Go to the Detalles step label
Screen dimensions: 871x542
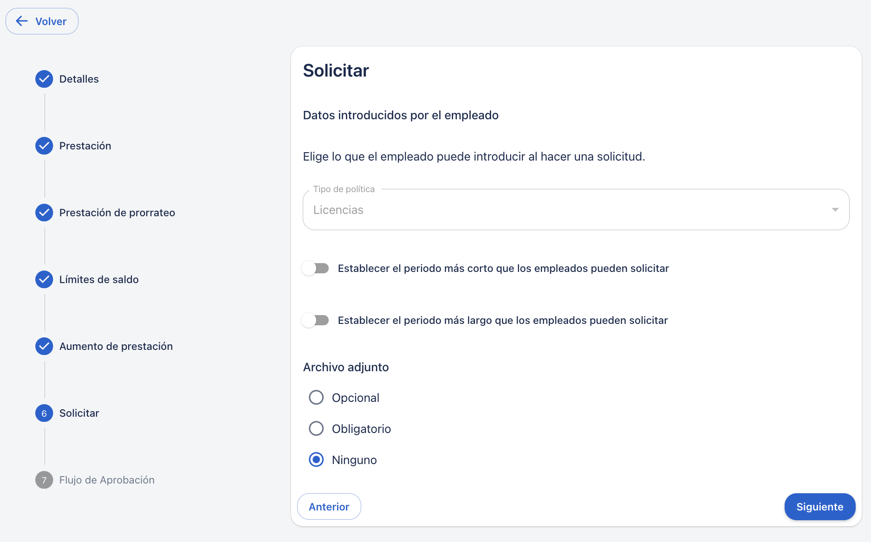point(79,79)
